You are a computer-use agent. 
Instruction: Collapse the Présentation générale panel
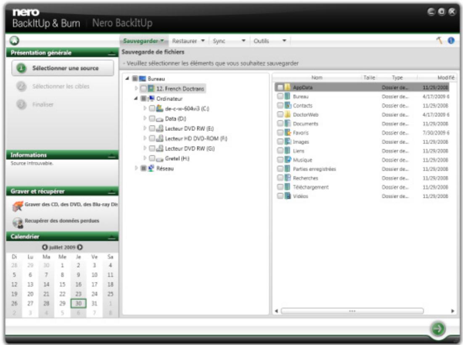coord(111,53)
